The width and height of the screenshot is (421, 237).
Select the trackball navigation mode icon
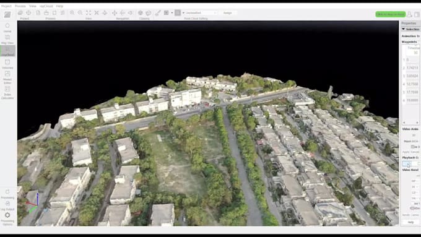[123, 12]
